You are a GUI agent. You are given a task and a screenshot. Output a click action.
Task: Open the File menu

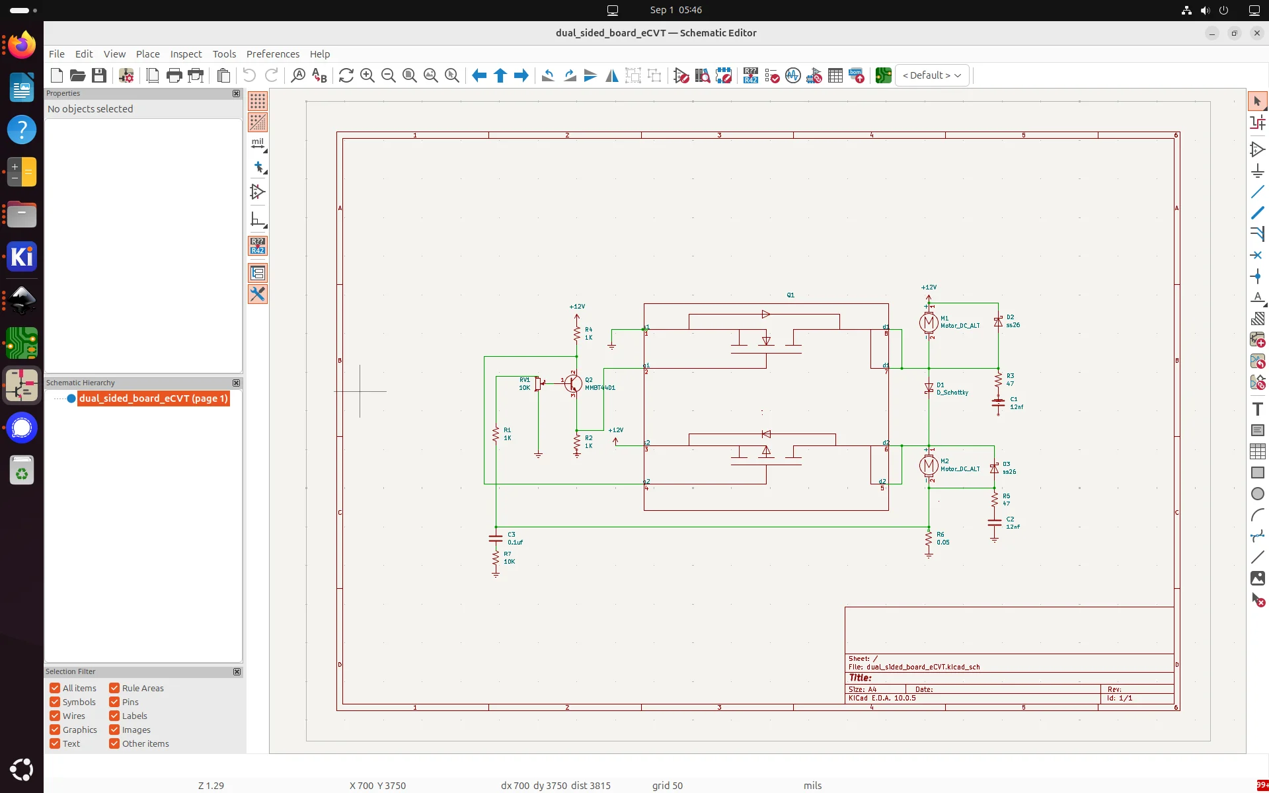tap(57, 54)
